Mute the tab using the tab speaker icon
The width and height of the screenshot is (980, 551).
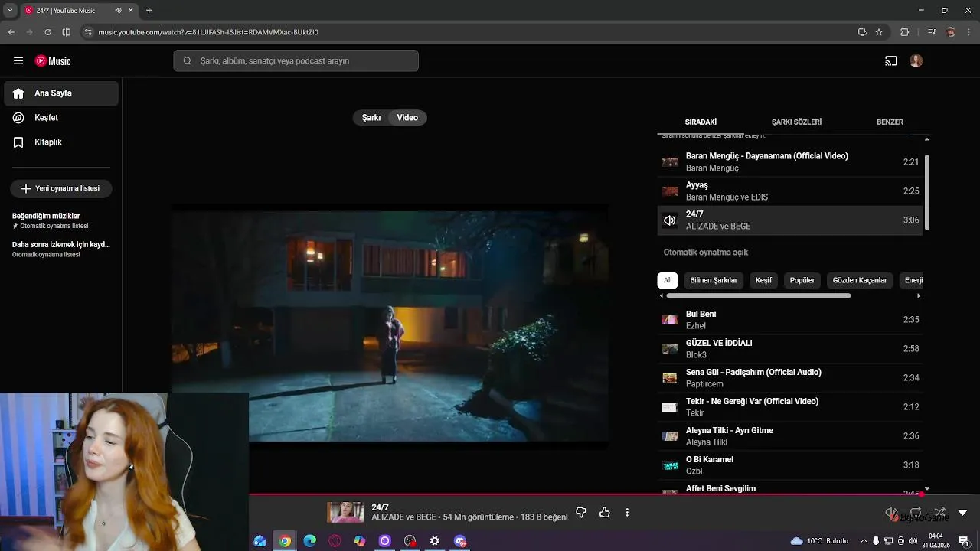(118, 11)
